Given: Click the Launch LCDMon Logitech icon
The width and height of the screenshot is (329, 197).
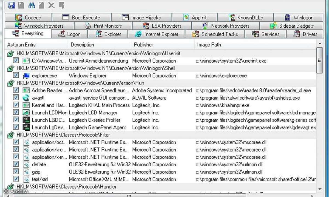Looking at the screenshot, I should click(26, 112).
